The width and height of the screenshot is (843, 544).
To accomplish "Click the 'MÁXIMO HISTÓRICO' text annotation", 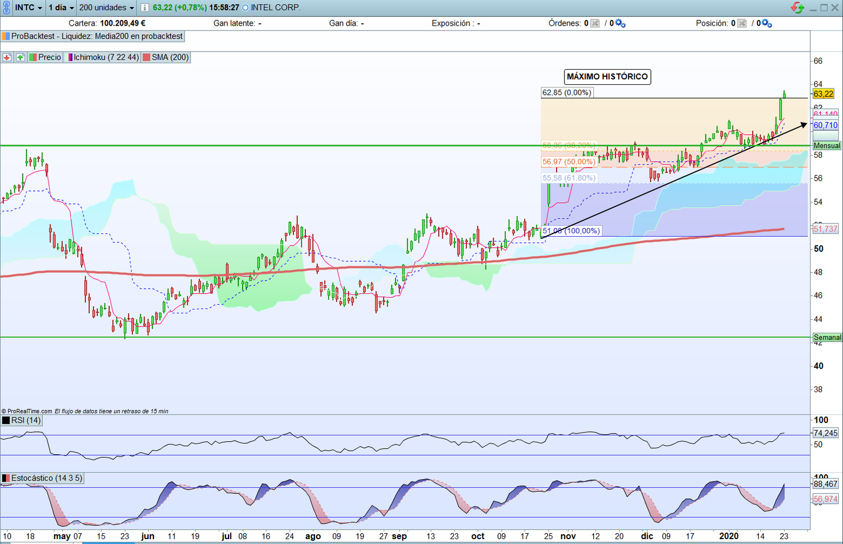I will coord(607,77).
